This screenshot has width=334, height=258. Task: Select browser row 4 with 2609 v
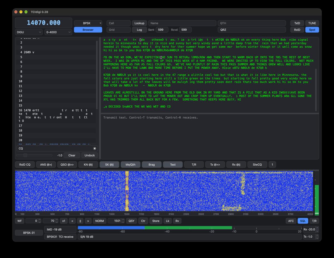57,52
